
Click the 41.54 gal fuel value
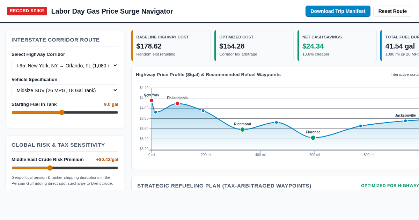[x=400, y=46]
